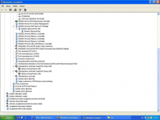Click the Firefox icon in quick launch
The image size is (160, 120).
[19, 117]
